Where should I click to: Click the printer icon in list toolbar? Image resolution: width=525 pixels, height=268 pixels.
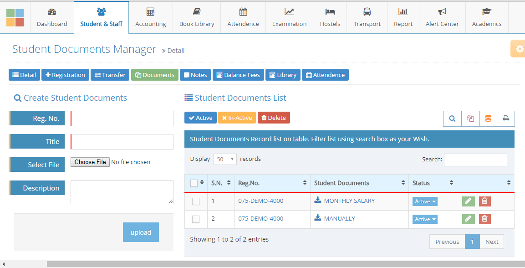click(x=506, y=119)
